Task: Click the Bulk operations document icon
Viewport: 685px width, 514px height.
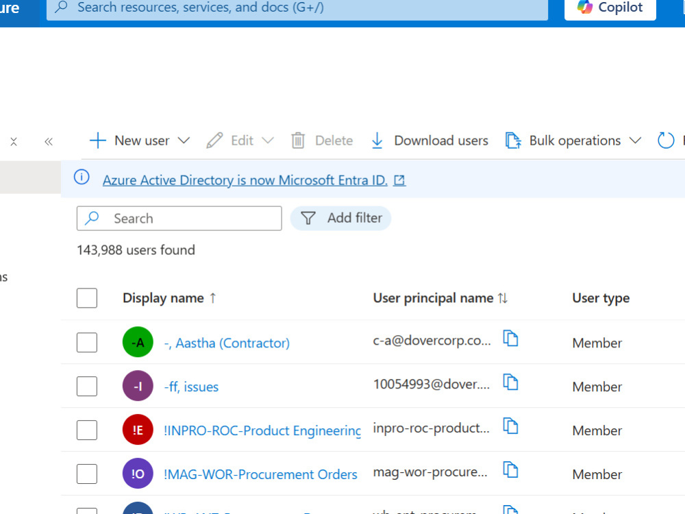Action: coord(513,140)
